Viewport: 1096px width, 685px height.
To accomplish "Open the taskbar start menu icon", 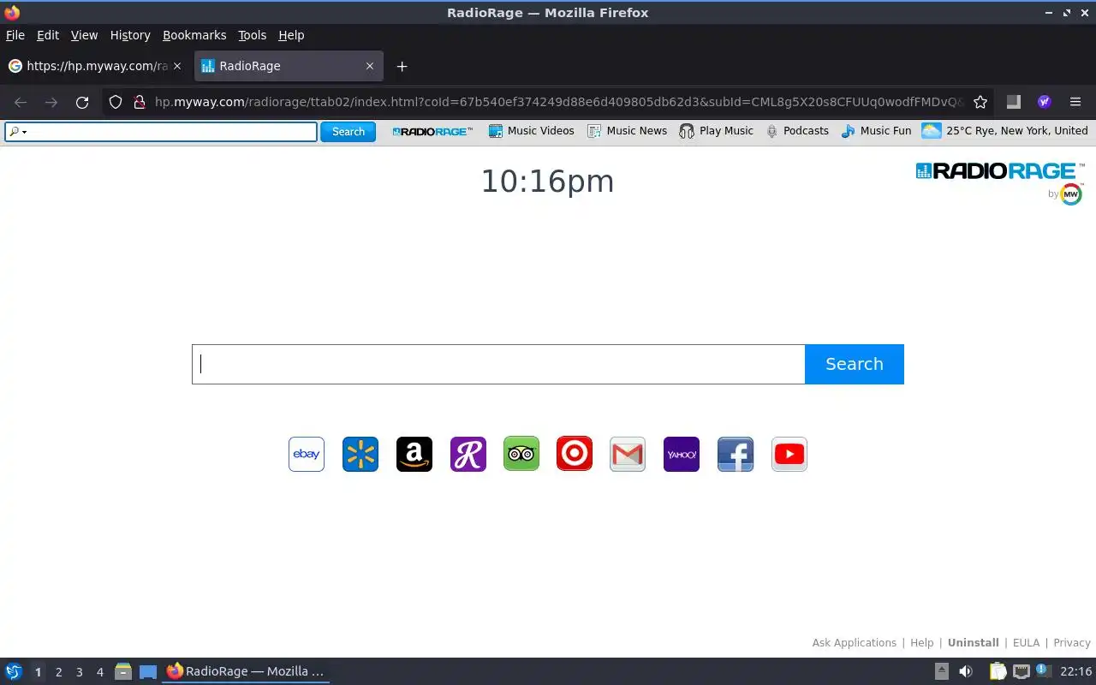I will (14, 671).
